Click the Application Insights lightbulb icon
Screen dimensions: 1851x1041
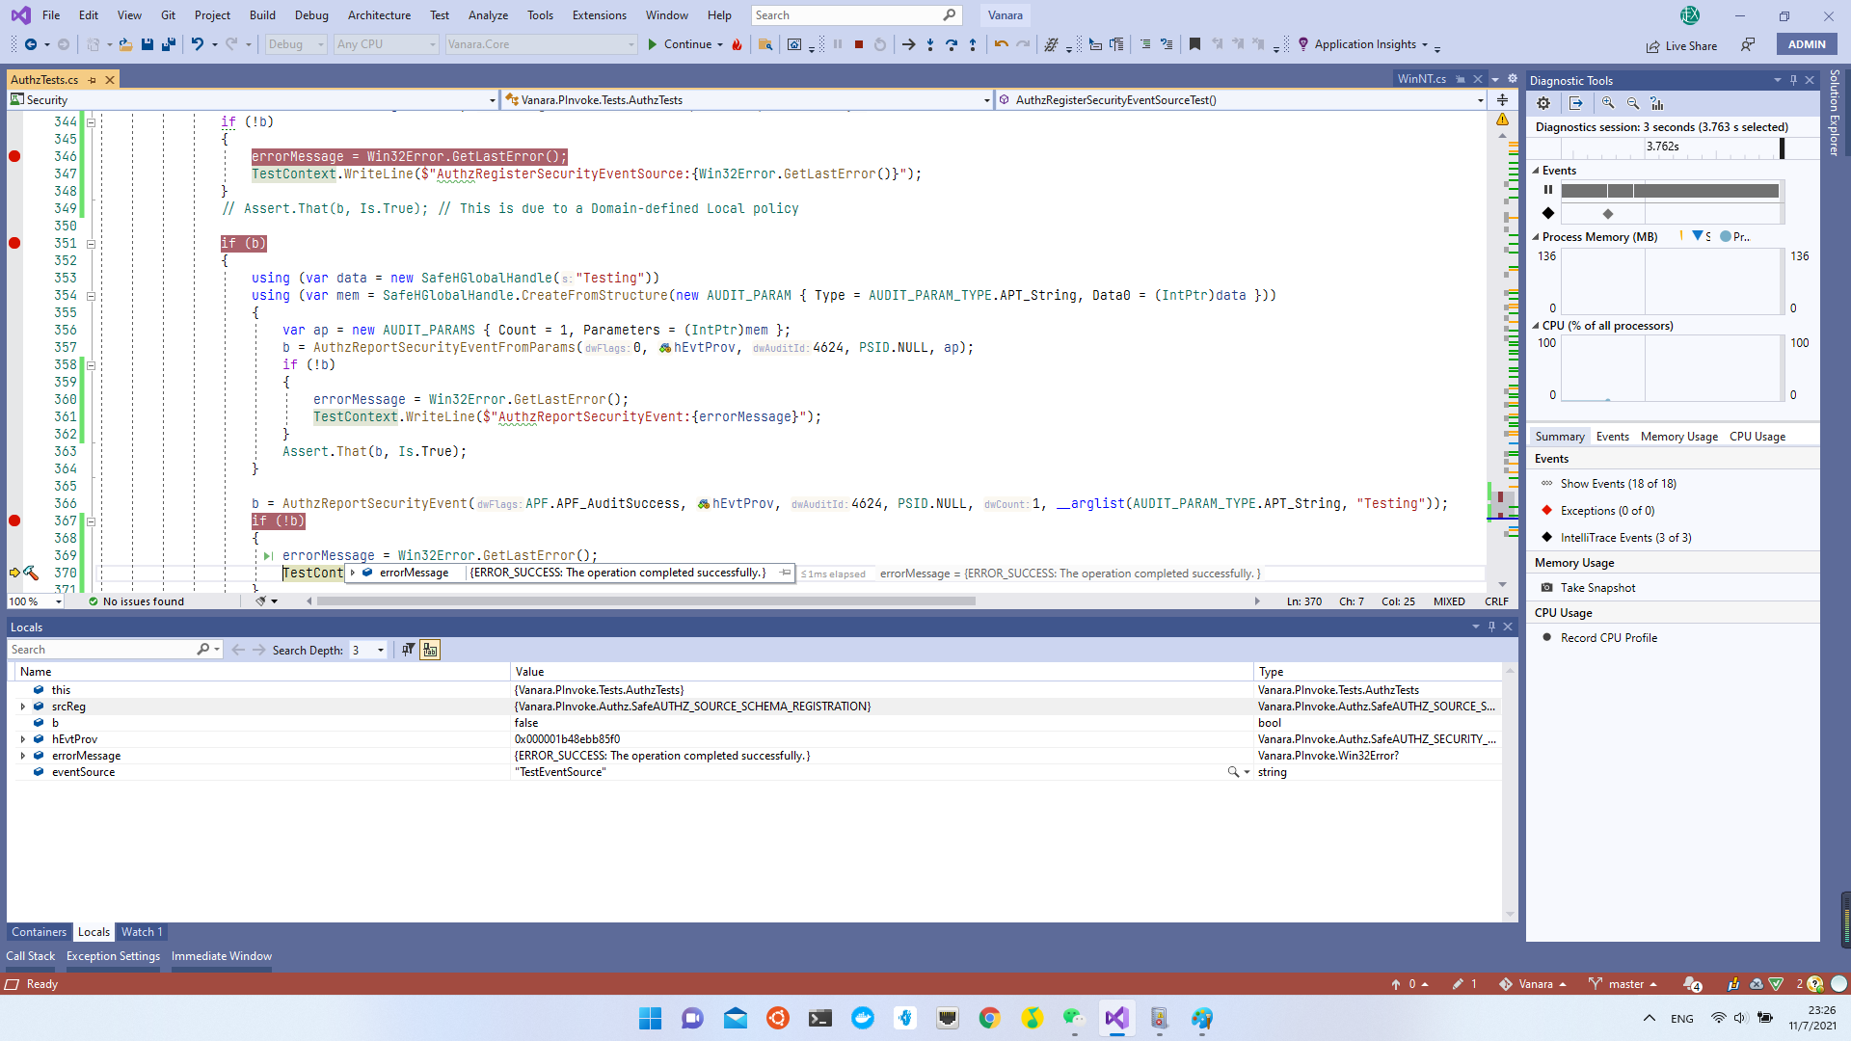coord(1303,44)
